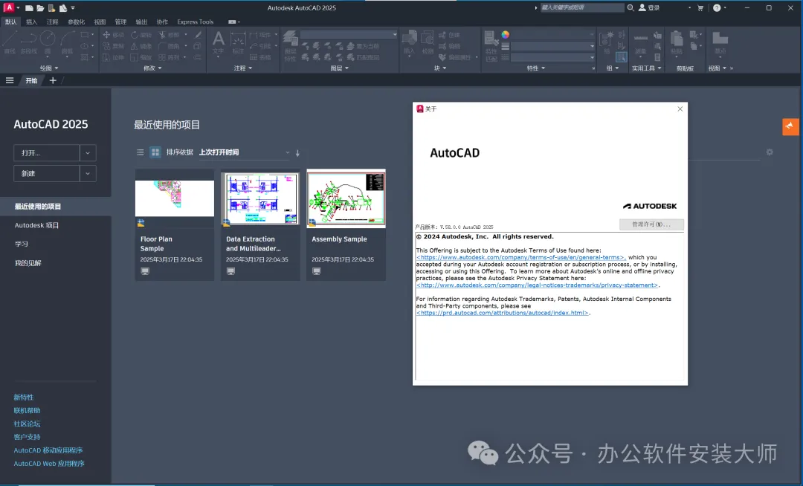Expand the 实用工具 panel title
The height and width of the screenshot is (486, 803).
coord(646,68)
